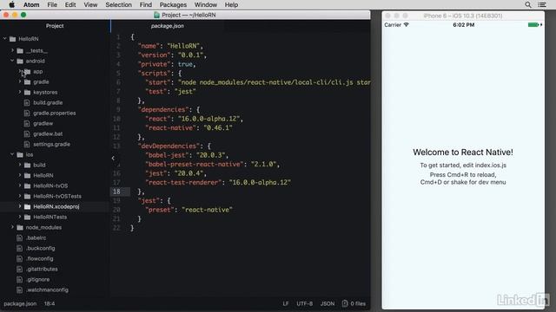This screenshot has width=556, height=312.
Task: Click Welcome to React Native! in simulator
Action: click(463, 153)
